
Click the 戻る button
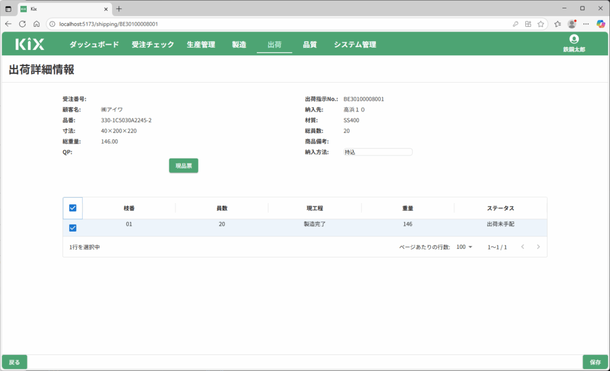(x=15, y=362)
